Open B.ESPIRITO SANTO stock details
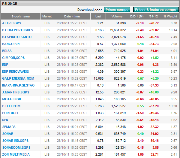This screenshot has height=158, width=180. coord(17,37)
